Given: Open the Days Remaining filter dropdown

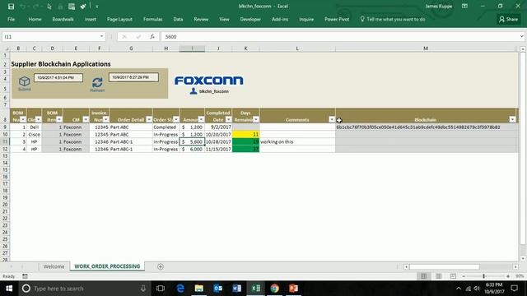Looking at the screenshot, I should point(256,119).
